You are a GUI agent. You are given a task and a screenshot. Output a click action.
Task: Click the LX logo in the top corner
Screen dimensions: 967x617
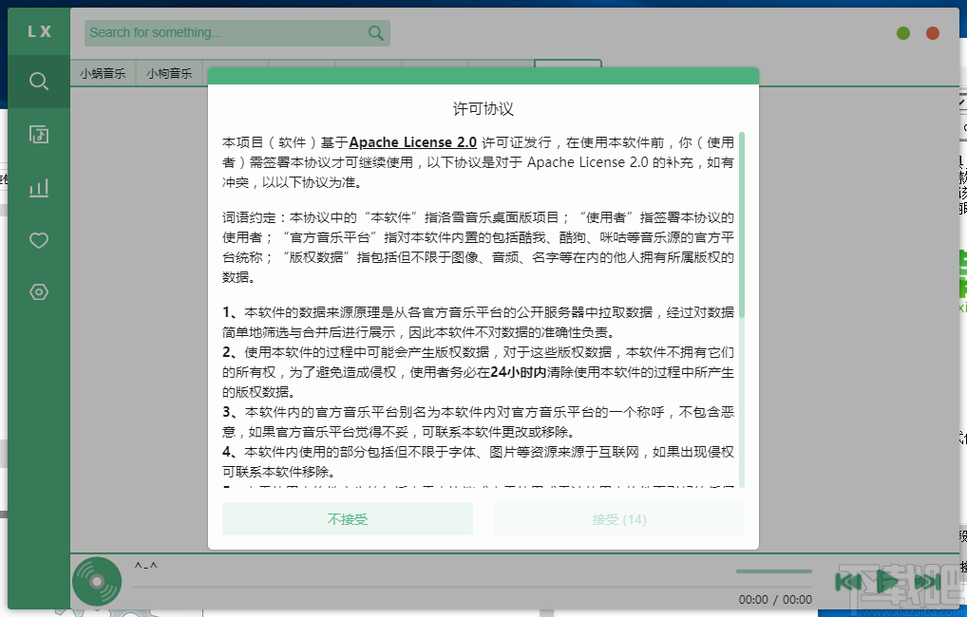(x=38, y=30)
